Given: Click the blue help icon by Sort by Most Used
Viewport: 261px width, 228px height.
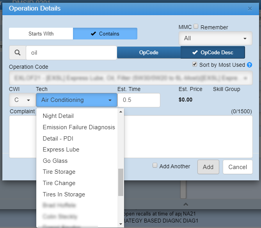Looking at the screenshot, I should pyautogui.click(x=250, y=65).
